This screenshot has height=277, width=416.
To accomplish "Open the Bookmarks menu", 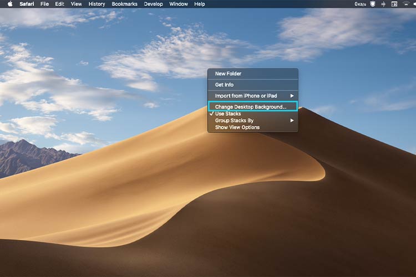I will pyautogui.click(x=125, y=4).
